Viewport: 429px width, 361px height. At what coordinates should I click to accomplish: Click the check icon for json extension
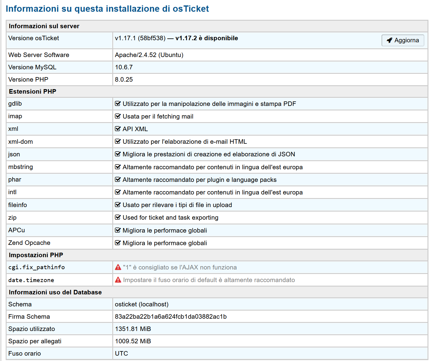point(118,154)
